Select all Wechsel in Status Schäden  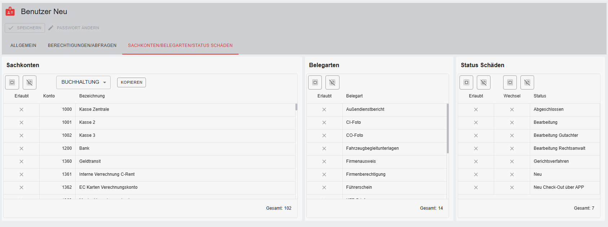point(510,82)
